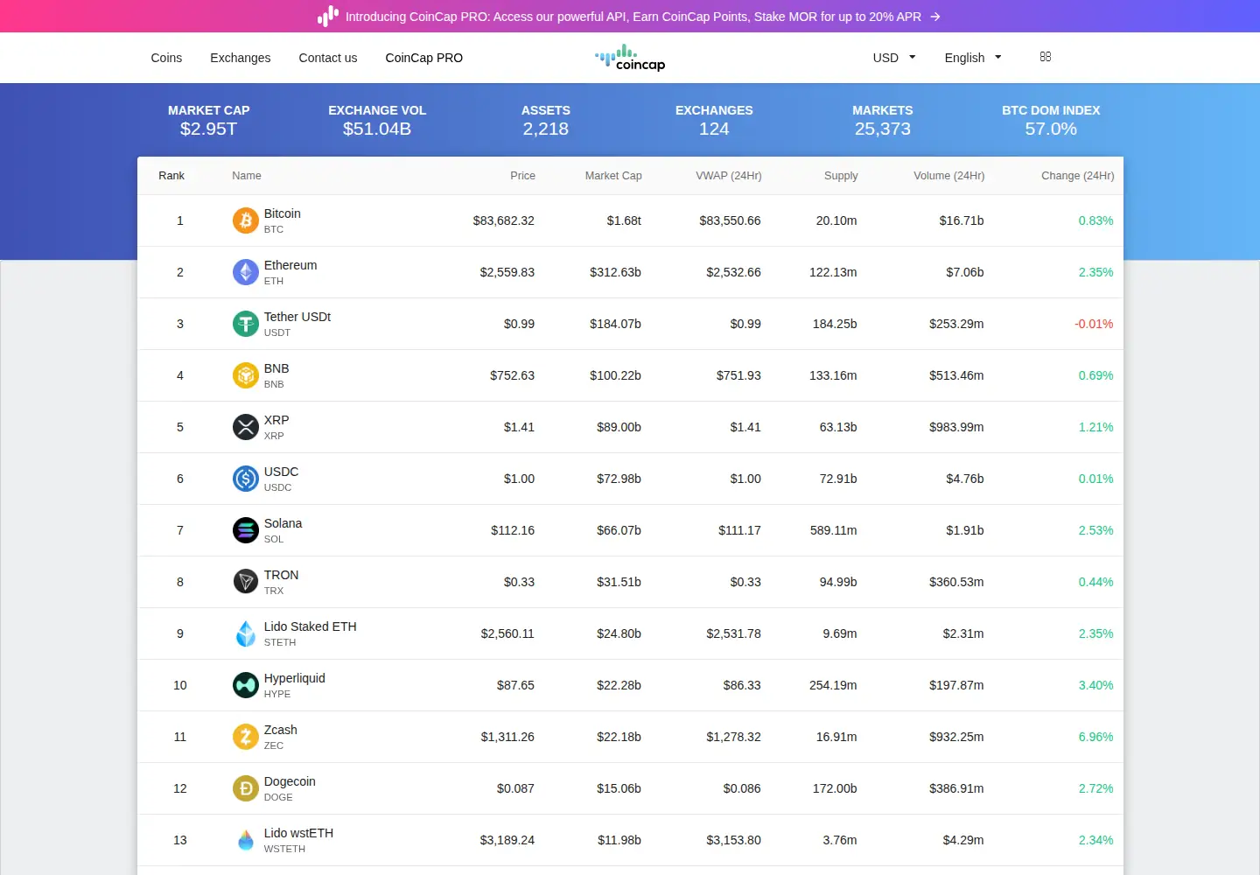This screenshot has width=1260, height=875.
Task: Open the USD currency dropdown
Action: [x=894, y=58]
